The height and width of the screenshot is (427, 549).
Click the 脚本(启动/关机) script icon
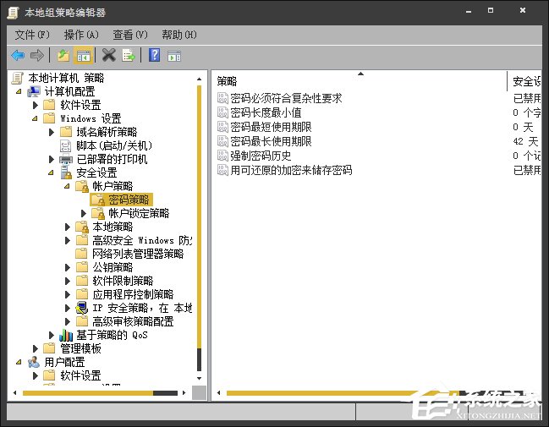65,145
